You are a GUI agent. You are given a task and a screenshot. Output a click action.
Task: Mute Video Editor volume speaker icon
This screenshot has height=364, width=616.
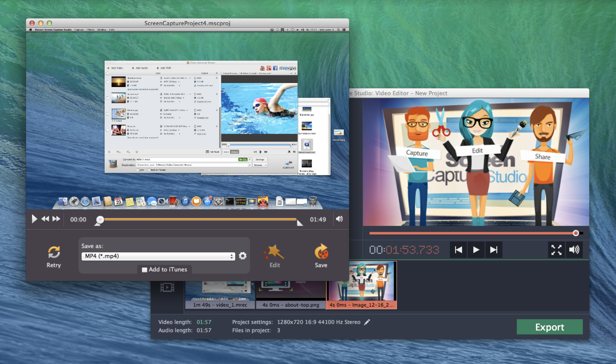coord(574,250)
